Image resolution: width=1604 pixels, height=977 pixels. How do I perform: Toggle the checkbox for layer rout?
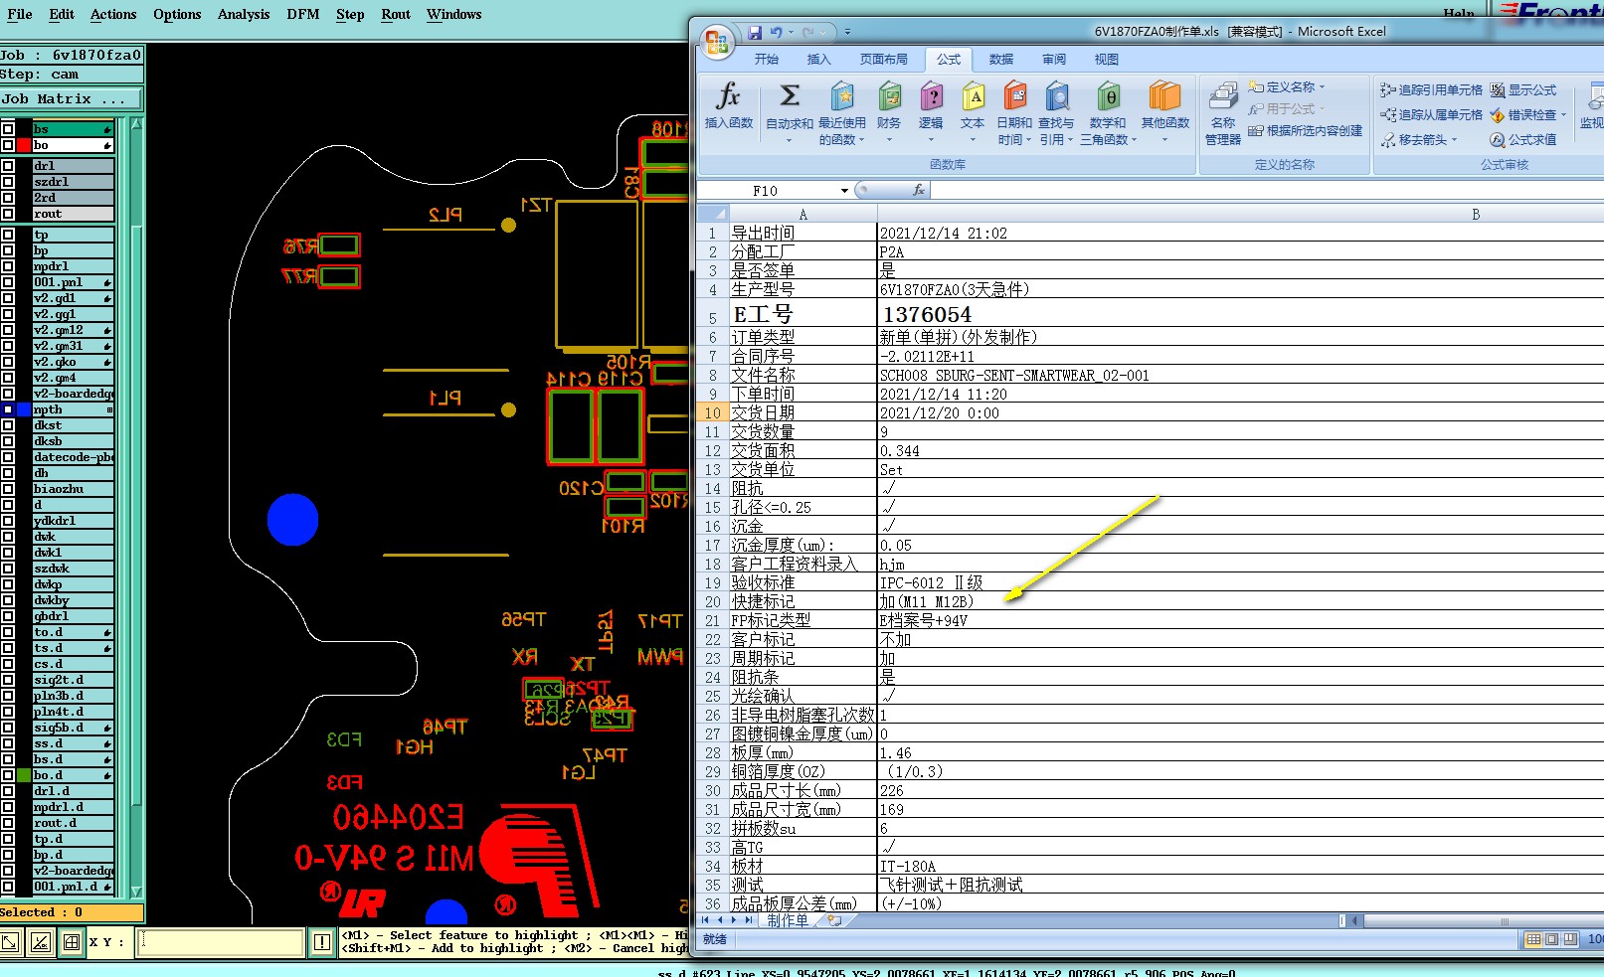click(x=8, y=214)
